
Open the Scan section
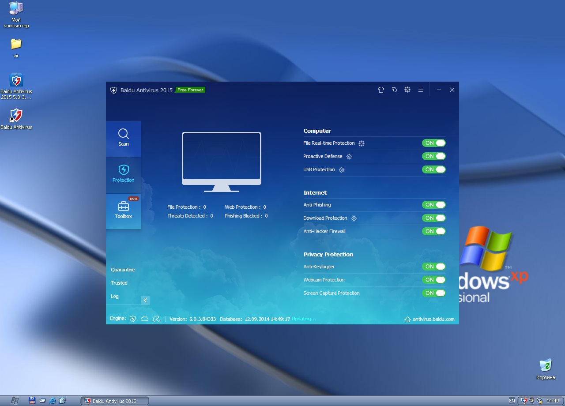point(124,139)
